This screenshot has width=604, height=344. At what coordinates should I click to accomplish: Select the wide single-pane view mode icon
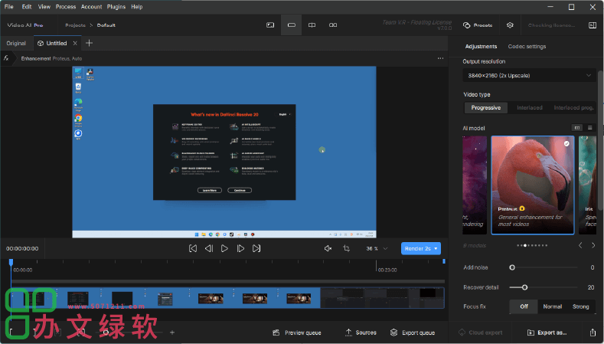tap(291, 25)
